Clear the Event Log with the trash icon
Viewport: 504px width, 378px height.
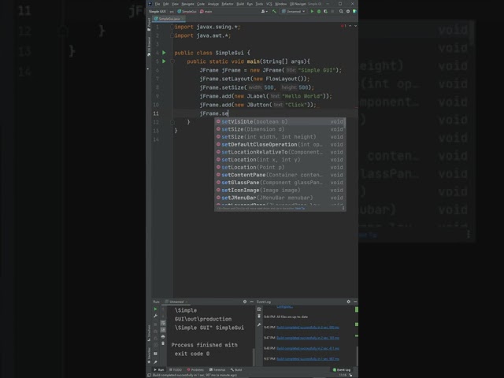tap(259, 317)
